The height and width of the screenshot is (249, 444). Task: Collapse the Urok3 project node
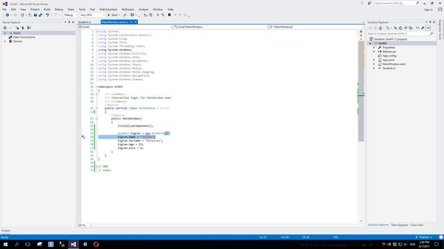coord(370,43)
